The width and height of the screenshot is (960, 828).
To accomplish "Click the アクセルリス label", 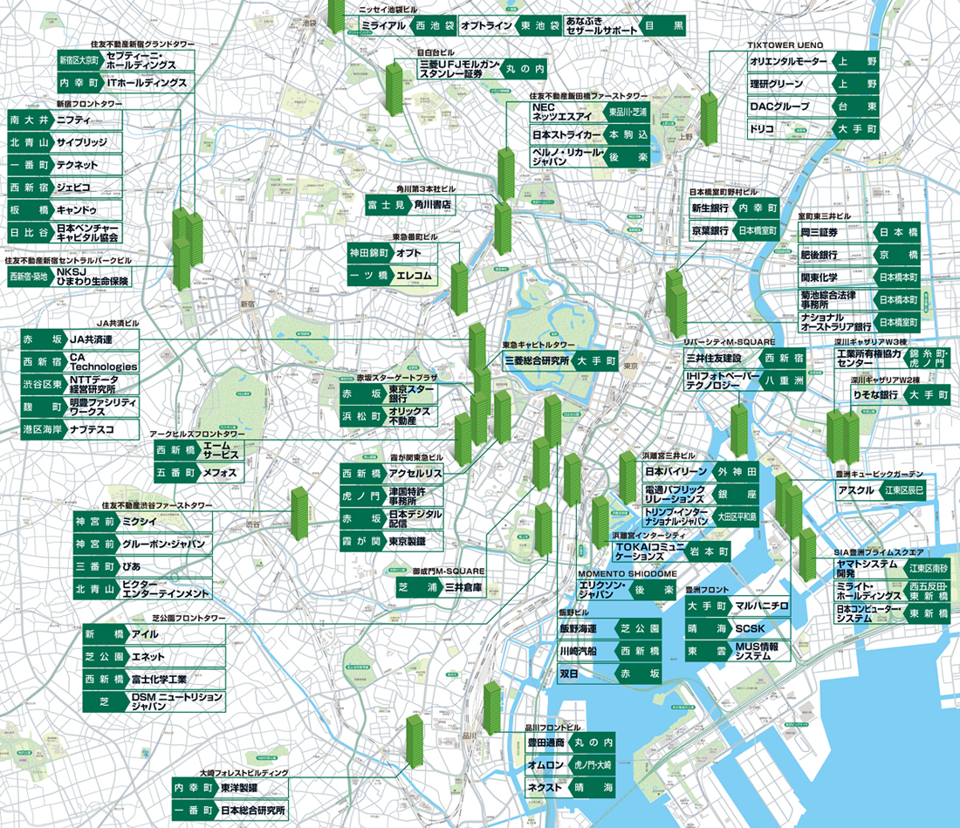I will [415, 474].
